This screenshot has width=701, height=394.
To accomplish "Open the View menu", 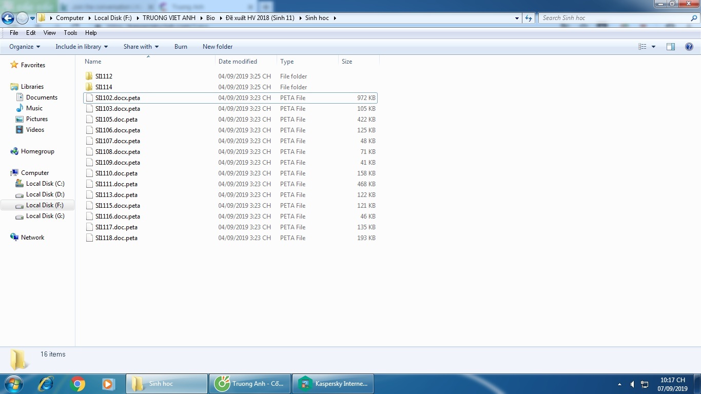I will pyautogui.click(x=49, y=33).
